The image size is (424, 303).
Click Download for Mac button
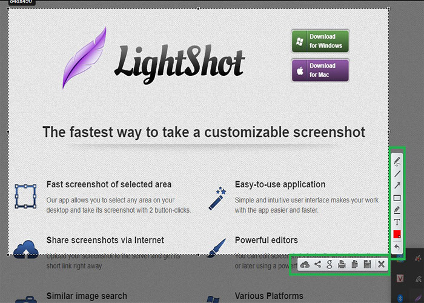[x=320, y=70]
